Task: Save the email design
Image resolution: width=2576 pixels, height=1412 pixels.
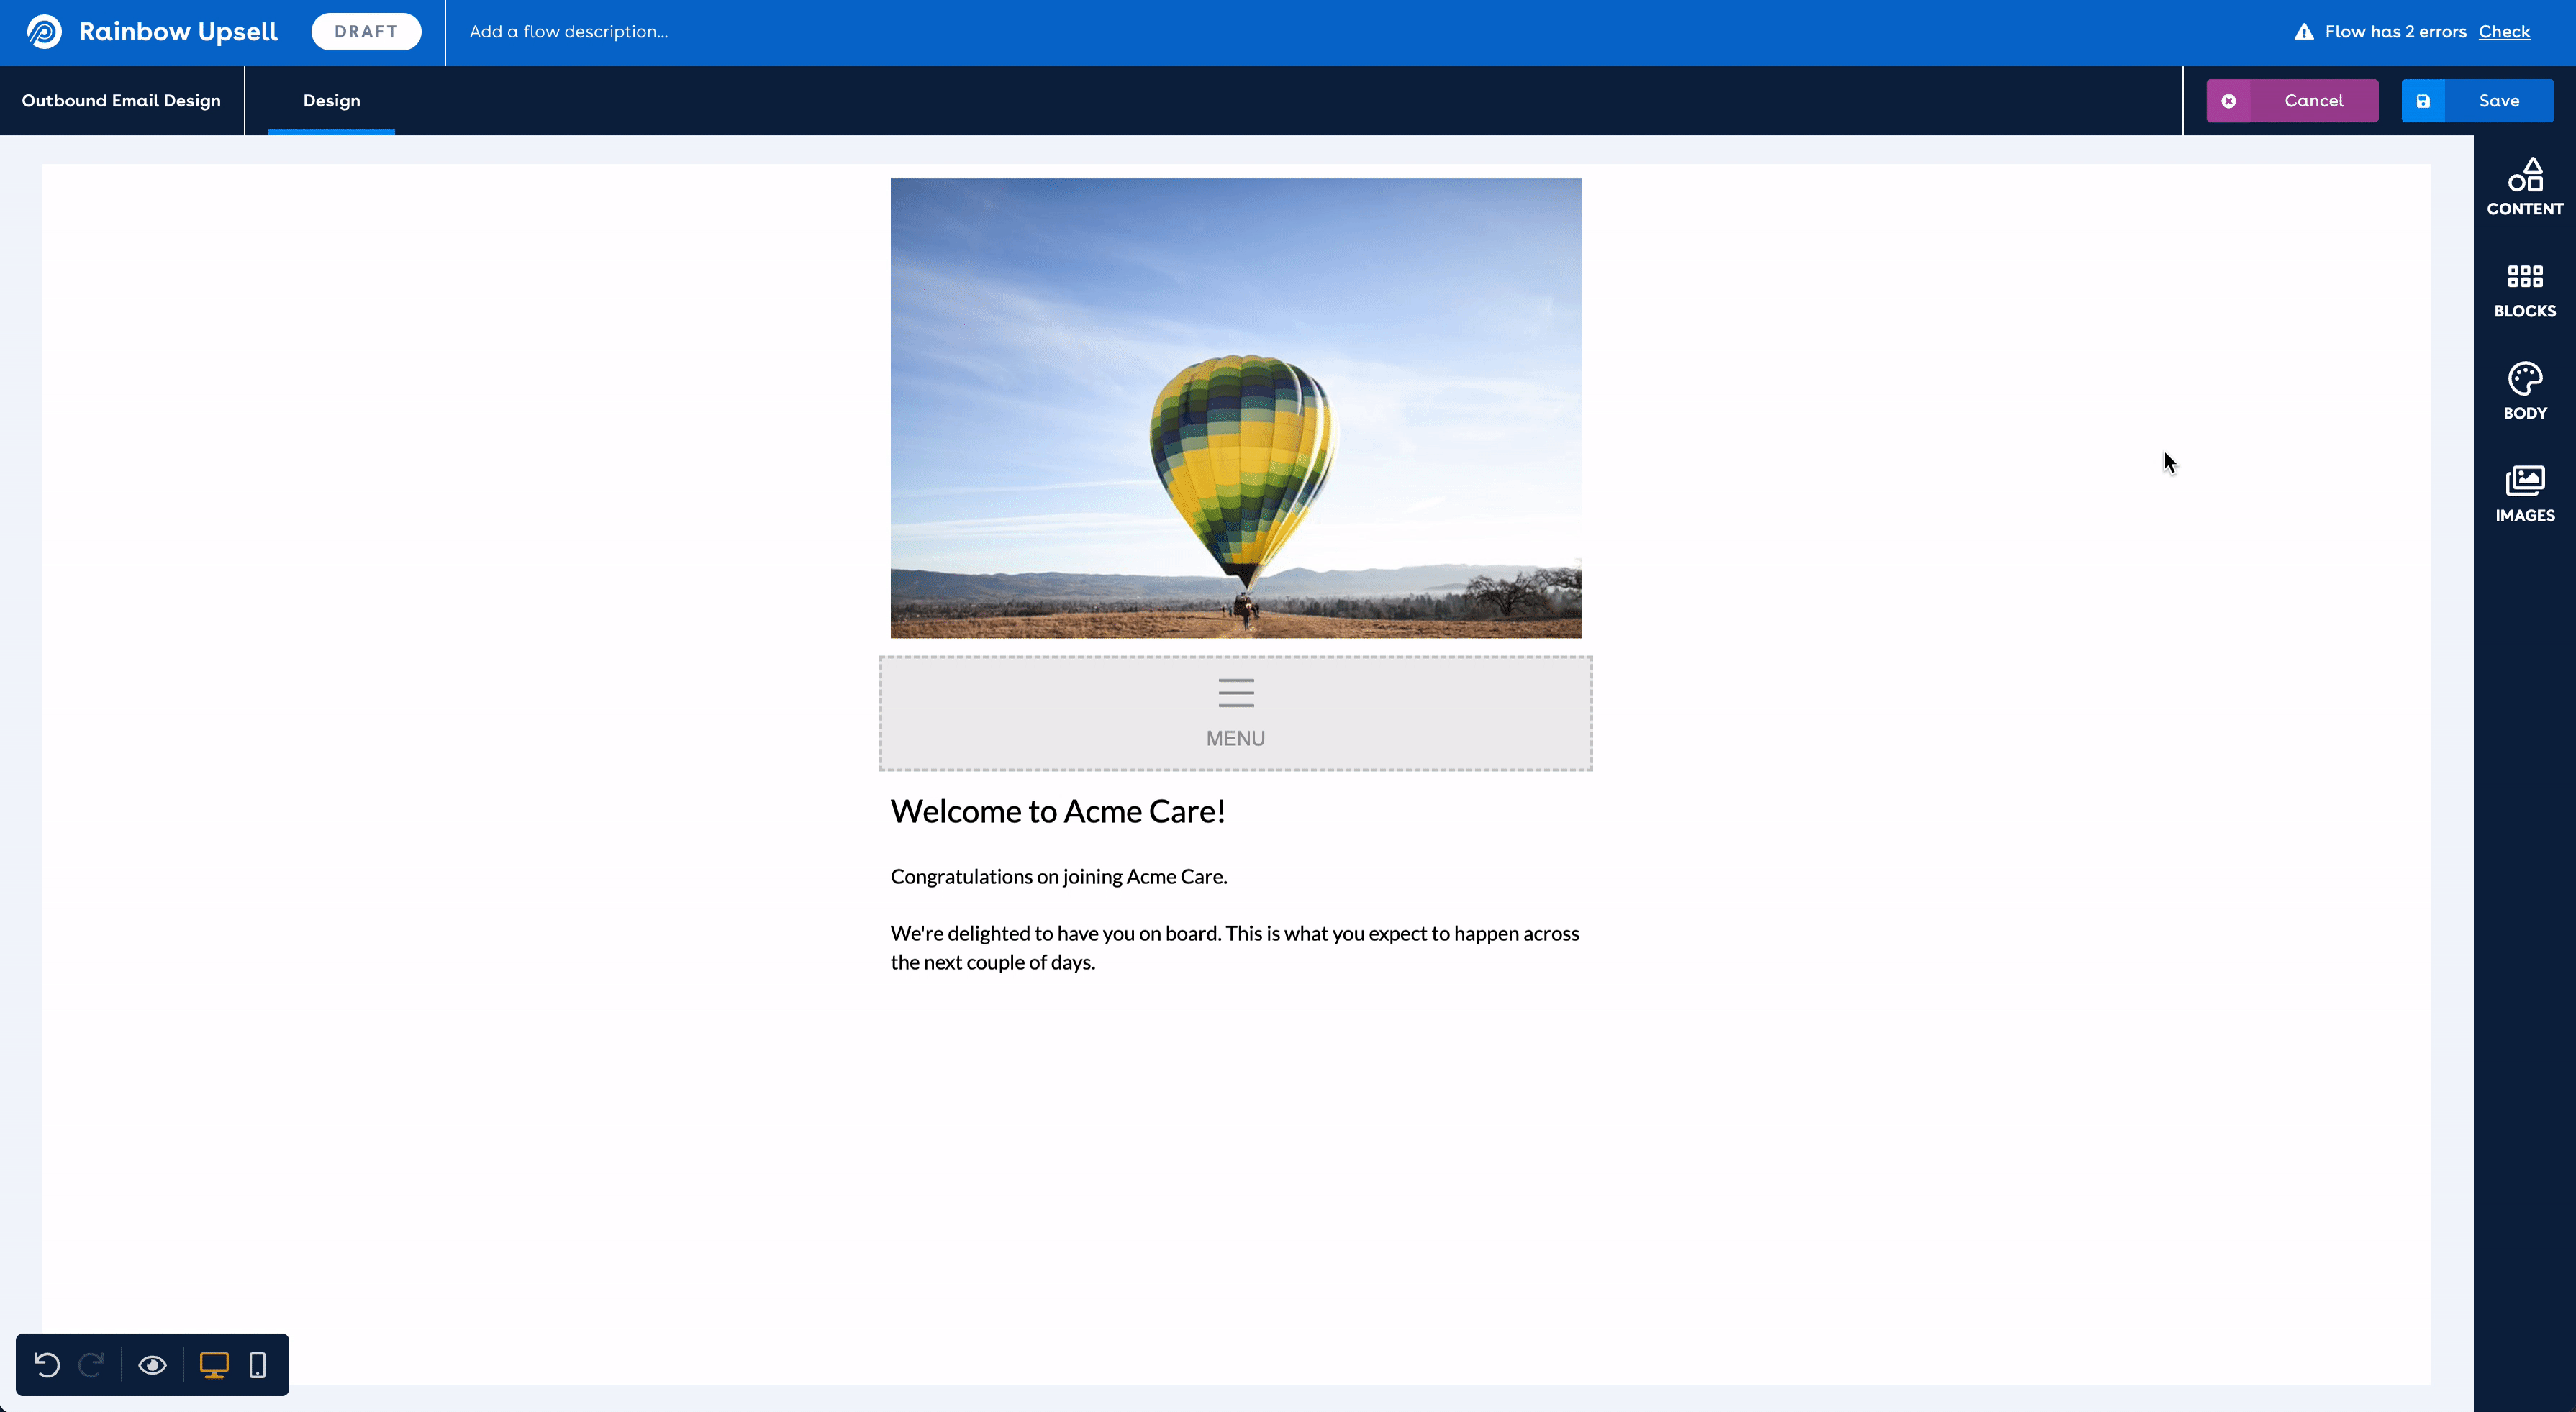Action: pyautogui.click(x=2477, y=101)
